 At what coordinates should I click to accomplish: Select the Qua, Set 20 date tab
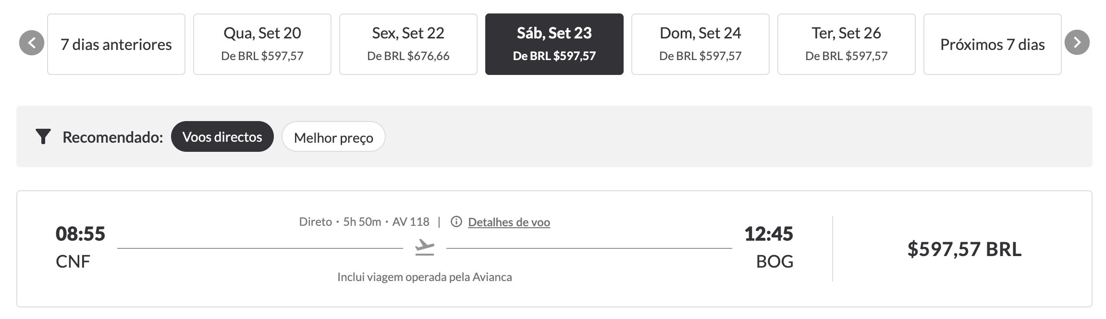coord(262,44)
